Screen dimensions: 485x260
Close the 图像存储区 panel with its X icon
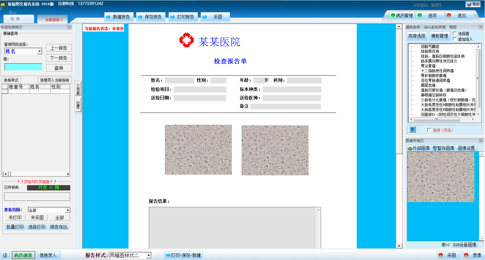[481, 141]
